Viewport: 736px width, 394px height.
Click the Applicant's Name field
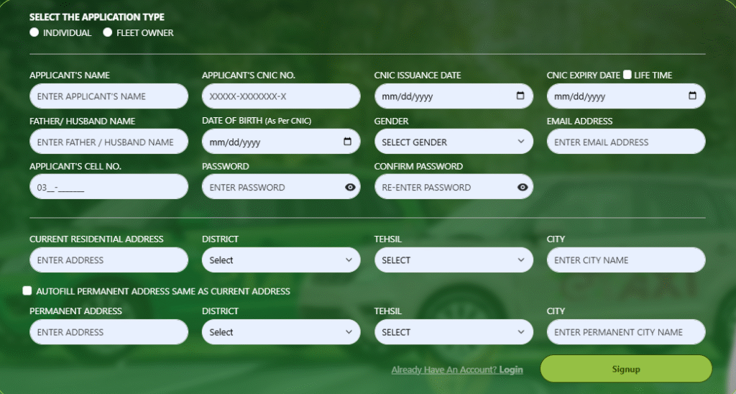point(109,96)
